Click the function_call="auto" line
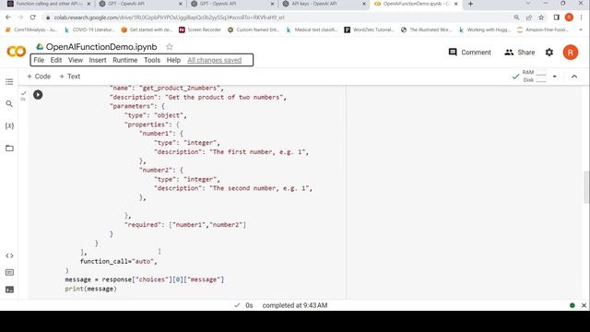Viewport: 590px width, 332px height. [119, 261]
